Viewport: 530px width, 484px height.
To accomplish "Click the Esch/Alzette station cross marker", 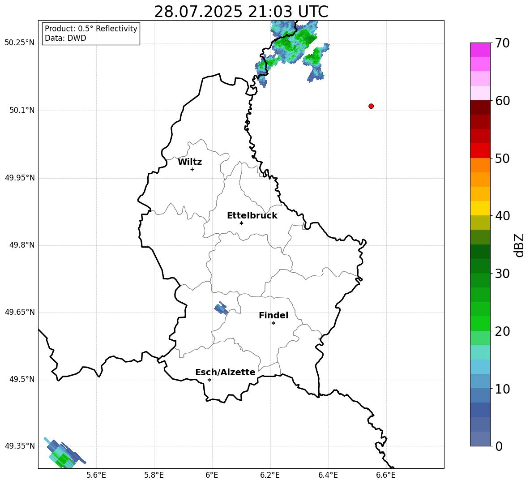I will 209,380.
